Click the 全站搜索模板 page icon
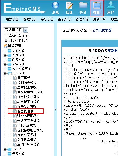This screenshot has width=118, height=156. click(x=15, y=87)
